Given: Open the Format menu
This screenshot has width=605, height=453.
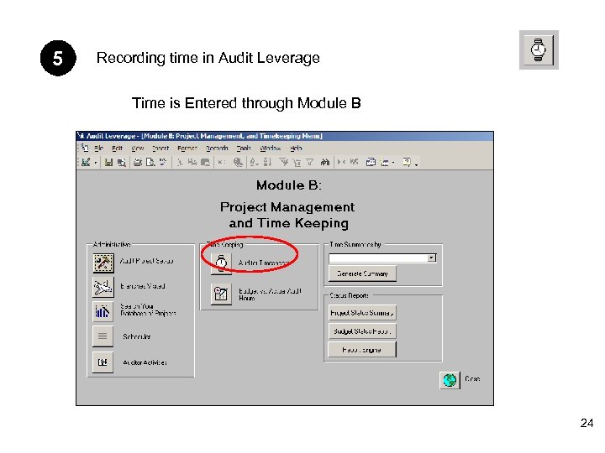Looking at the screenshot, I should [187, 148].
